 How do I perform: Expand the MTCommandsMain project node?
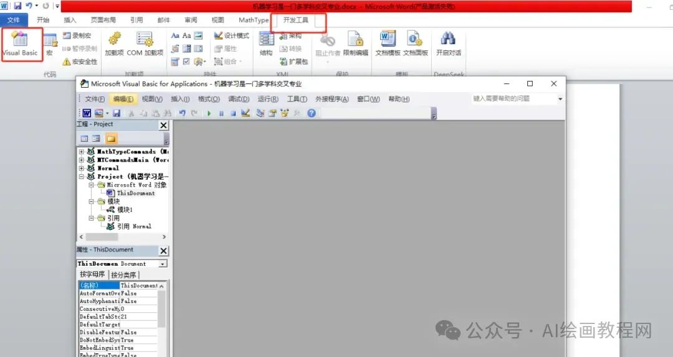point(81,160)
